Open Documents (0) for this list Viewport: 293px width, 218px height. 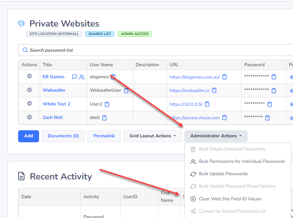tap(63, 136)
